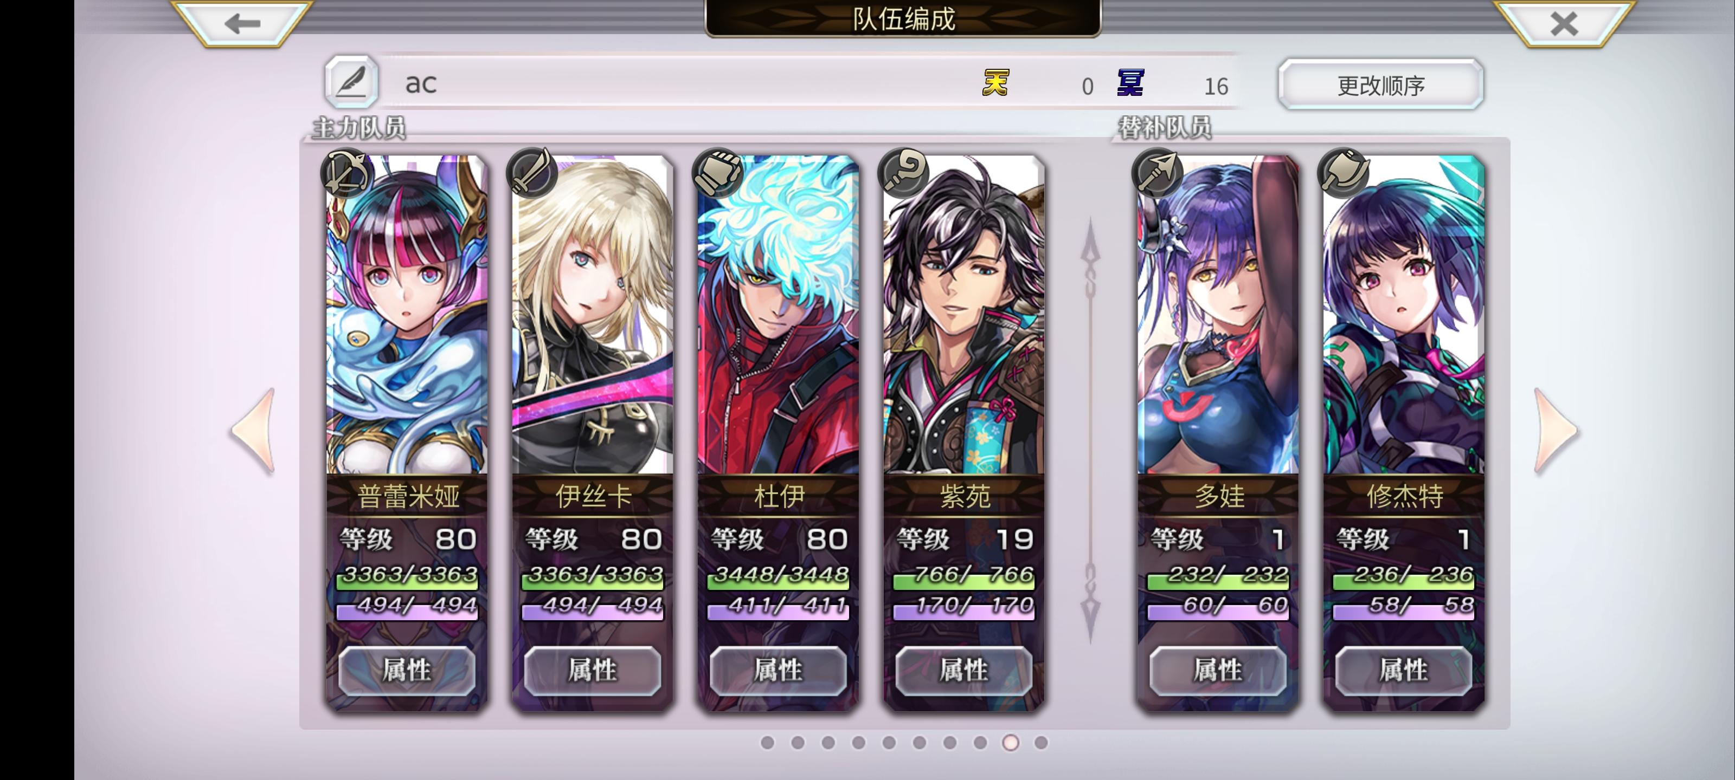
Task: Open 更改顺序 to change member order
Action: pyautogui.click(x=1381, y=85)
